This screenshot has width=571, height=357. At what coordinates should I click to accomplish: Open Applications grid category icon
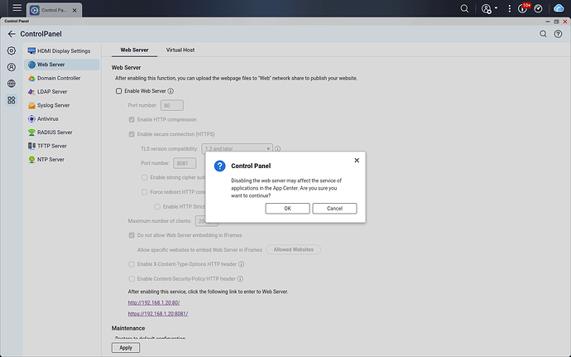12,100
